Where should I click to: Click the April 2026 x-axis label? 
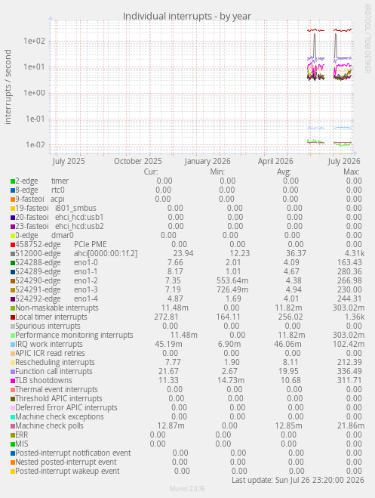point(275,161)
